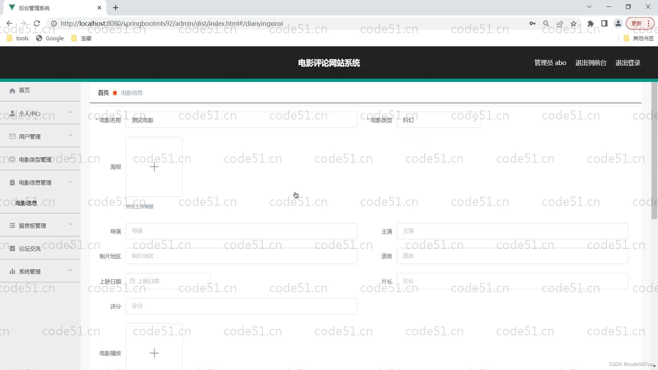Open the tab search chevron in title bar
Image resolution: width=658 pixels, height=370 pixels.
point(589,7)
